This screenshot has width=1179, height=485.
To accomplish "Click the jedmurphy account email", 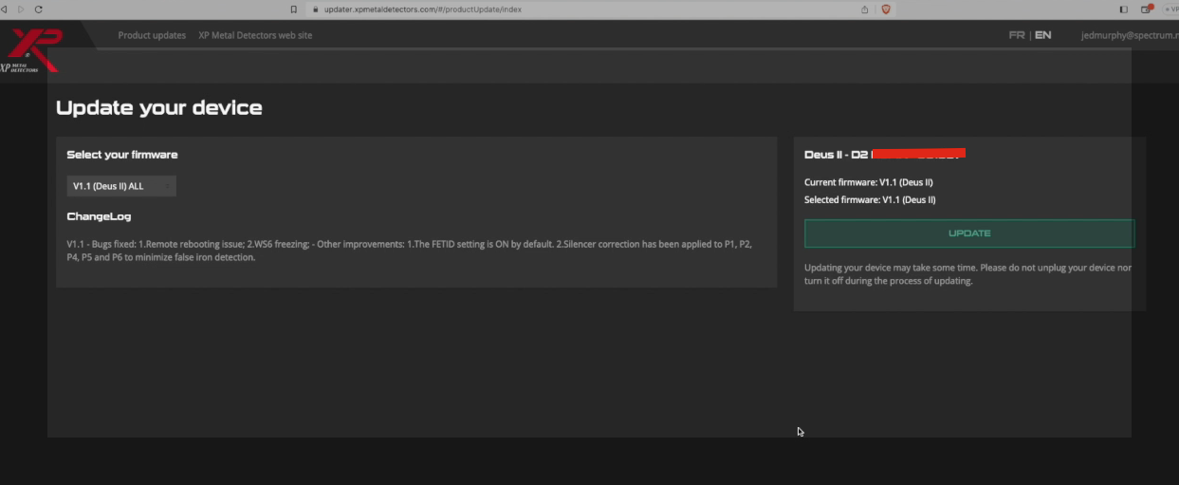I will (x=1130, y=35).
